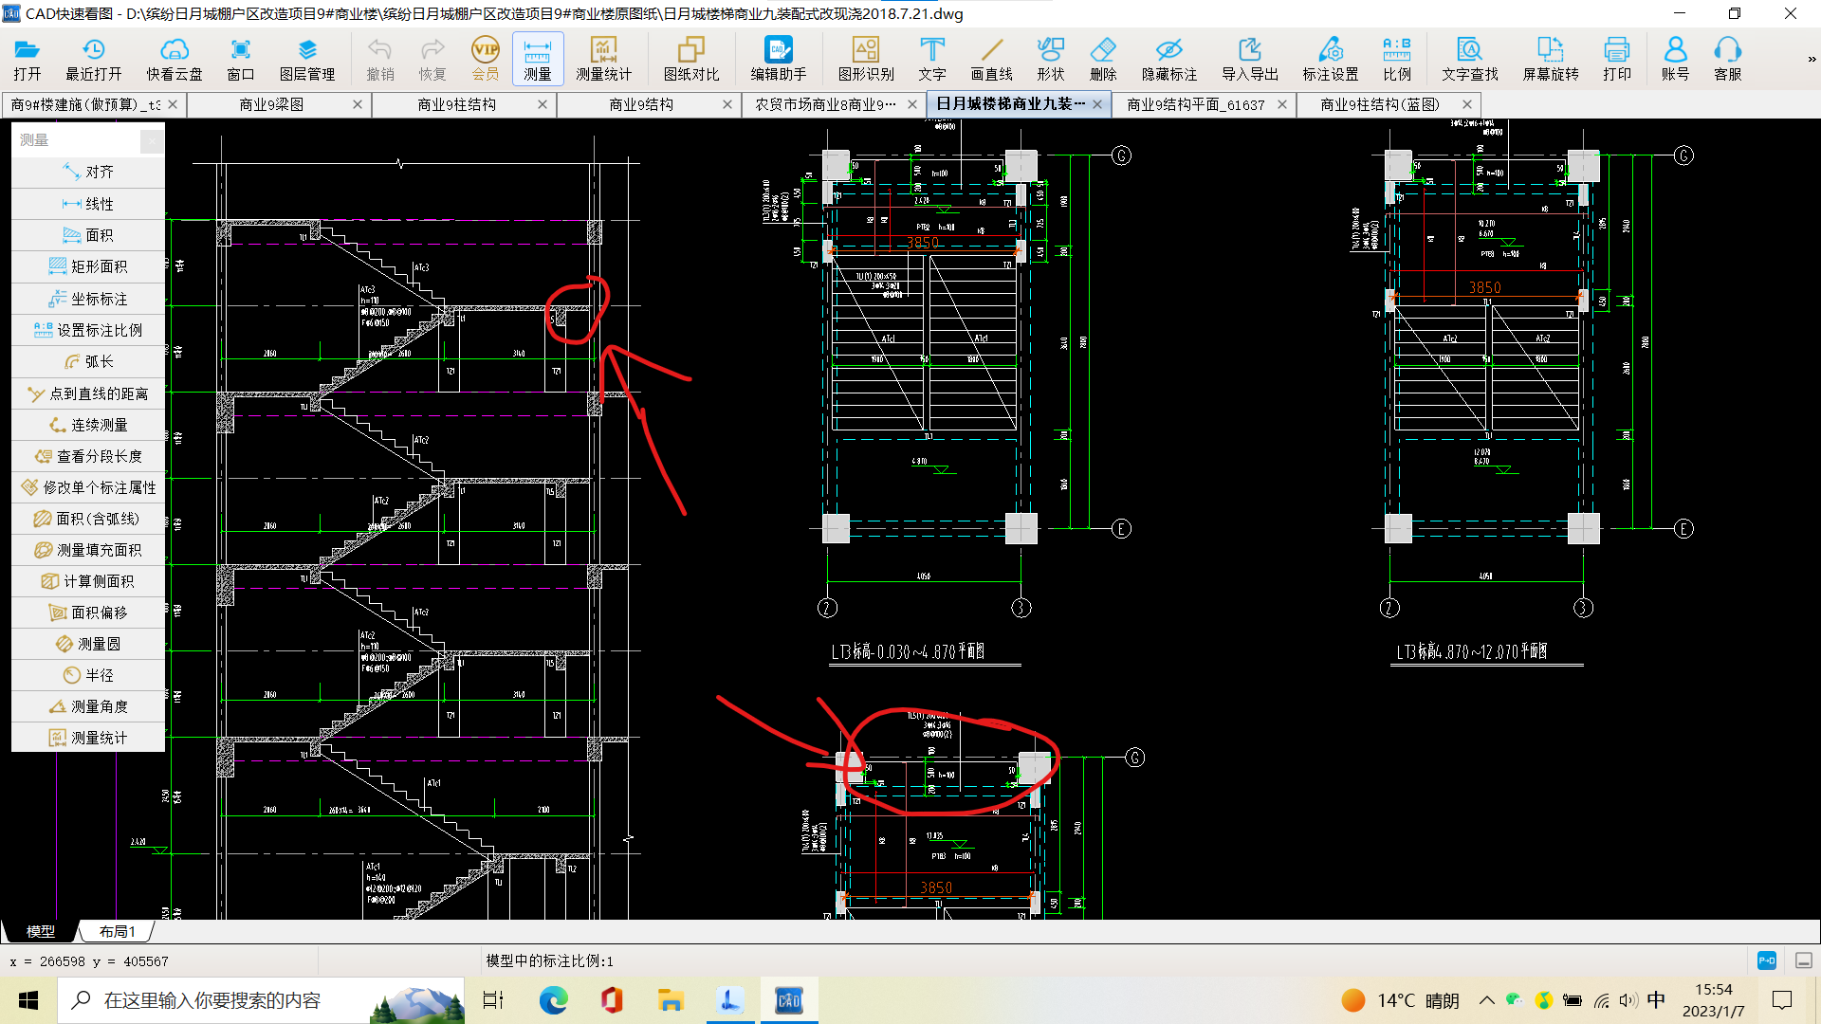This screenshot has height=1024, width=1821.
Task: Launch 图纸对比 drawing compare
Action: pos(691,59)
